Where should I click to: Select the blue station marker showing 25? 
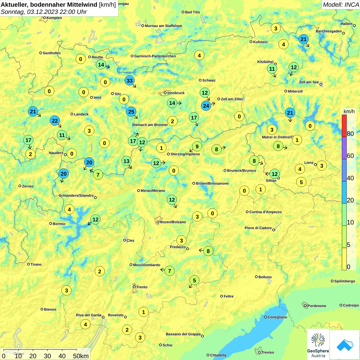(131, 112)
